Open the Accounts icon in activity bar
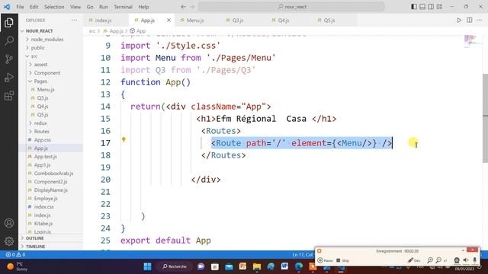This screenshot has width=488, height=274. click(x=9, y=223)
